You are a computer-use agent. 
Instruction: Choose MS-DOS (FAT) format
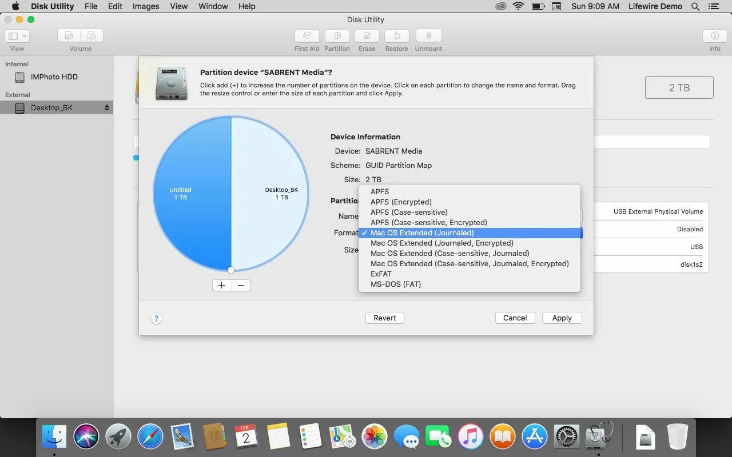(470, 284)
